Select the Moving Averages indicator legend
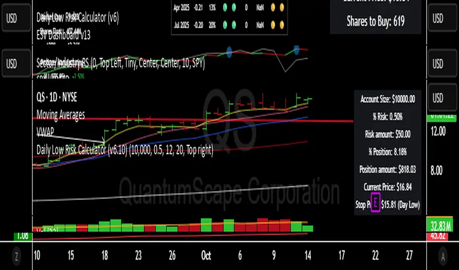 [61, 114]
